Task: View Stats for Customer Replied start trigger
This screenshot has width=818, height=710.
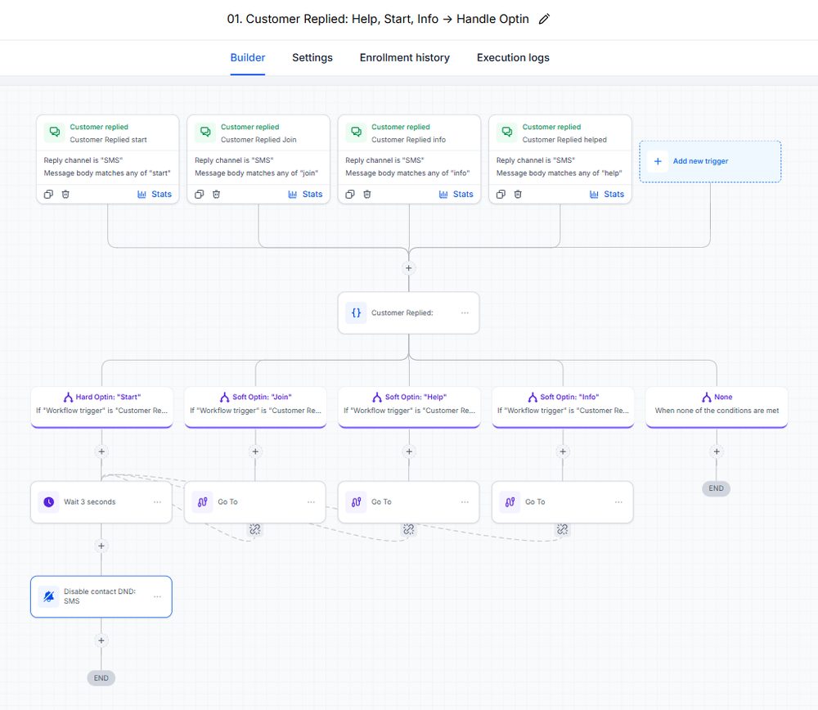Action: [155, 194]
